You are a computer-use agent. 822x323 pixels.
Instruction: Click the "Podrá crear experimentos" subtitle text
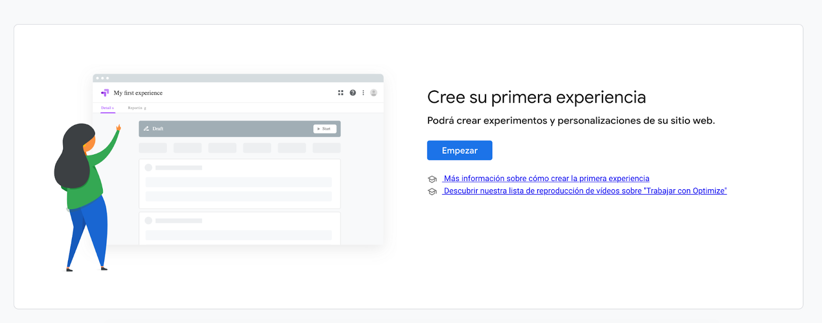tap(571, 120)
